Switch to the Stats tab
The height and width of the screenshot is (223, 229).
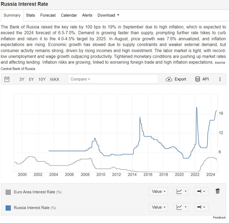[30, 15]
